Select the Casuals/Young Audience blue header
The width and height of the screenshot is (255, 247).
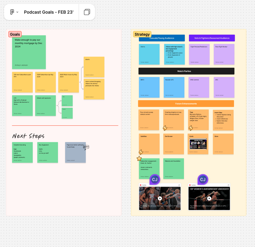pyautogui.click(x=162, y=38)
